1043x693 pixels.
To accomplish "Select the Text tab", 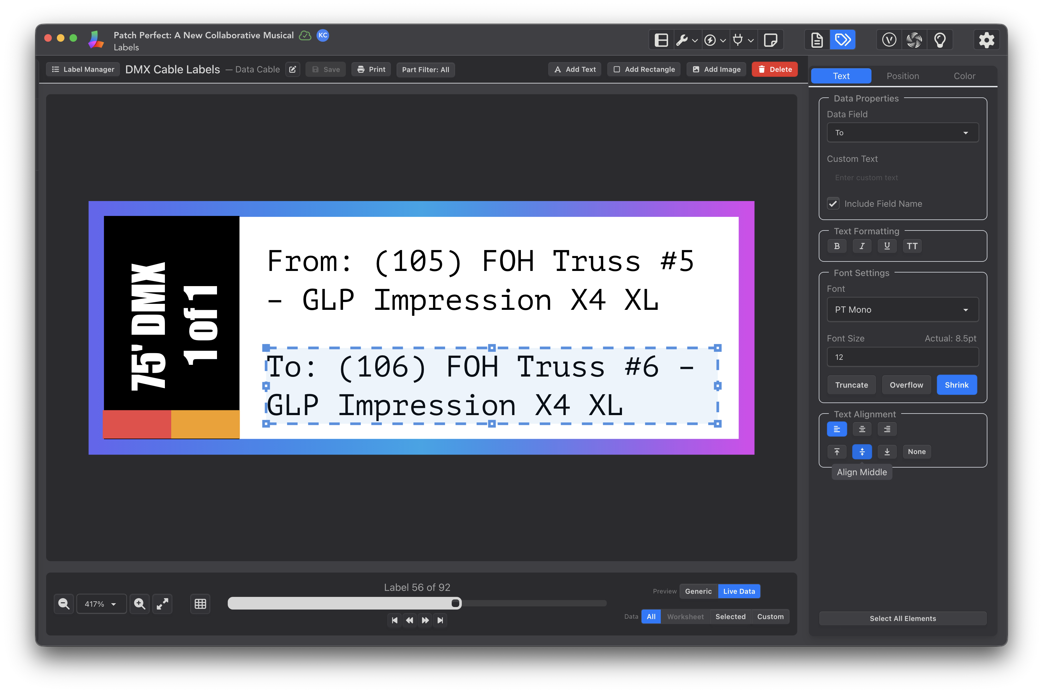I will click(x=841, y=76).
